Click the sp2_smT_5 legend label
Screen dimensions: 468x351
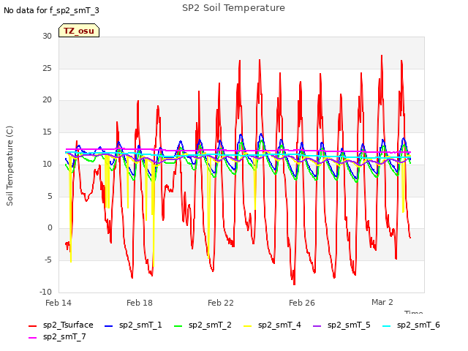pos(349,325)
